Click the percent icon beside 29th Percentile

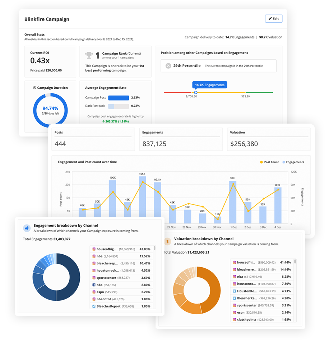[x=168, y=66]
